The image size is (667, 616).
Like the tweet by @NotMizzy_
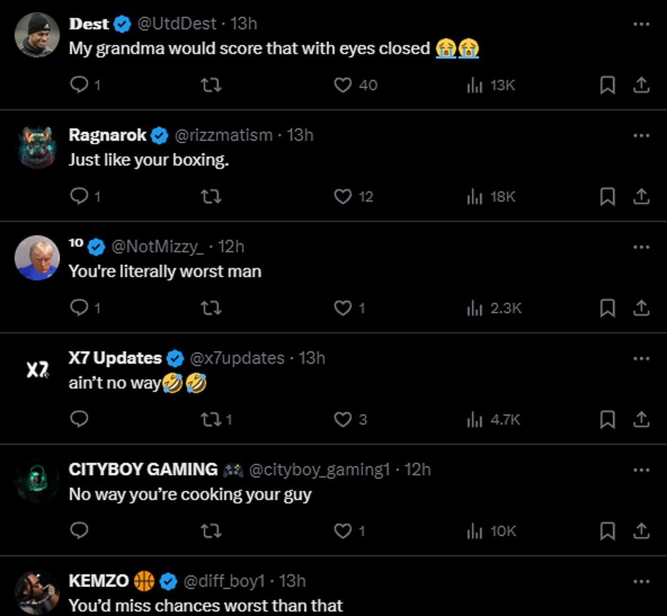coord(343,308)
